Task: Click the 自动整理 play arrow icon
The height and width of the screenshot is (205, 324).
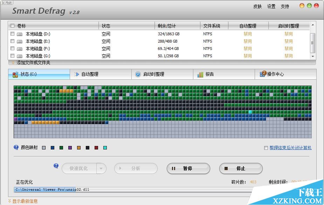Action: pos(77,74)
